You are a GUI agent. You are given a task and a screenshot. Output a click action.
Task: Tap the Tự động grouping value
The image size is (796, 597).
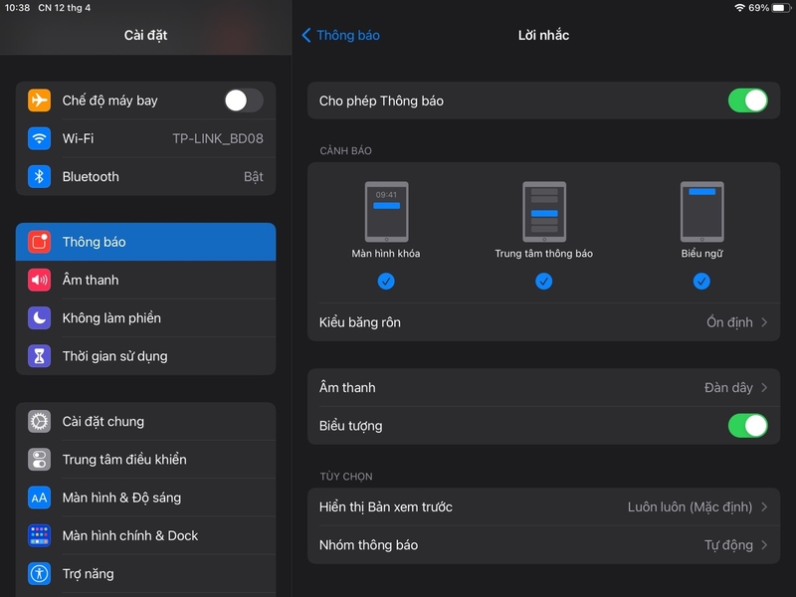point(728,544)
